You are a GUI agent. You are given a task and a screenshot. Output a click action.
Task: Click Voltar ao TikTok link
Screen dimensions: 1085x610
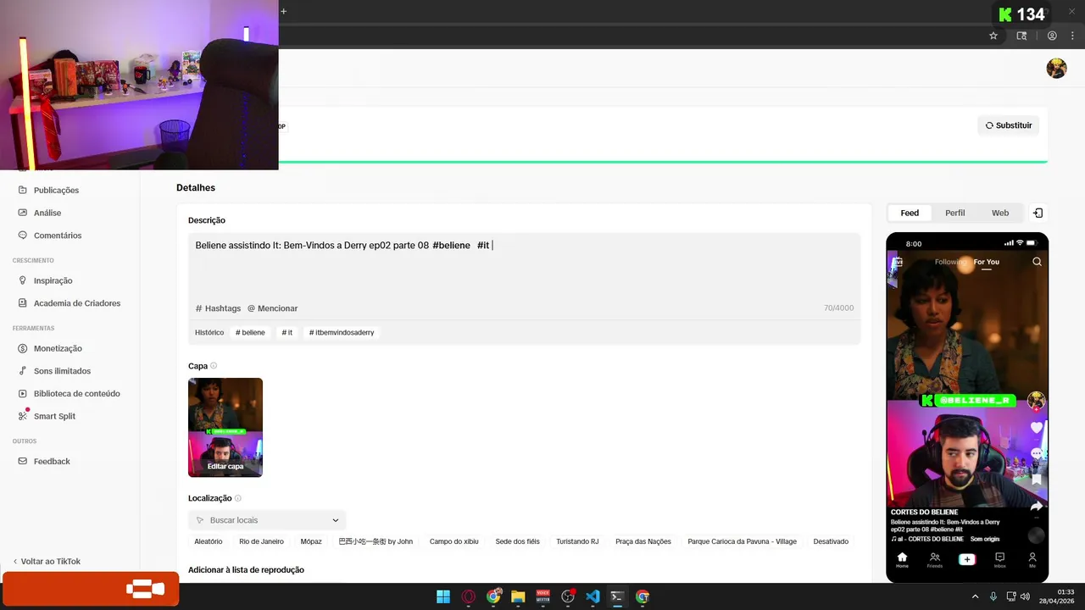[47, 561]
